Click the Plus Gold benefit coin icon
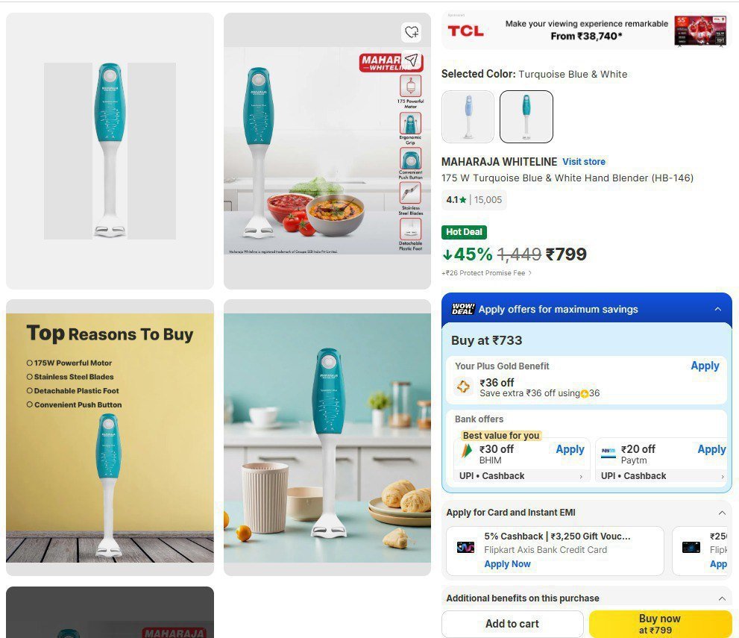The image size is (739, 638). (463, 387)
